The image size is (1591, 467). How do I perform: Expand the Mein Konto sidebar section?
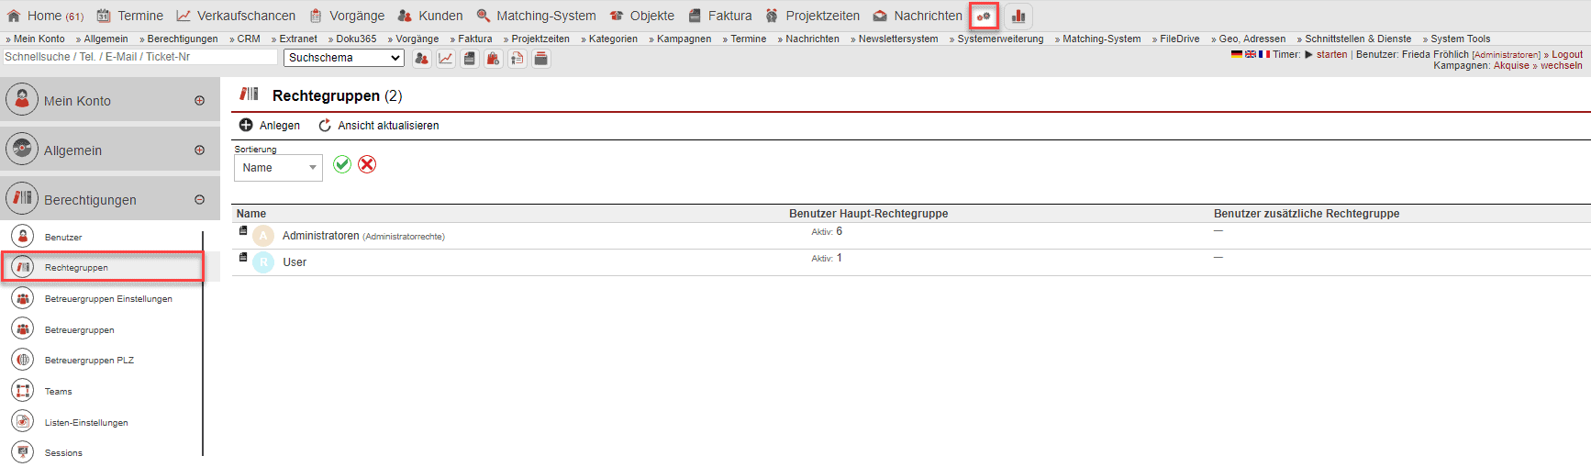click(199, 101)
